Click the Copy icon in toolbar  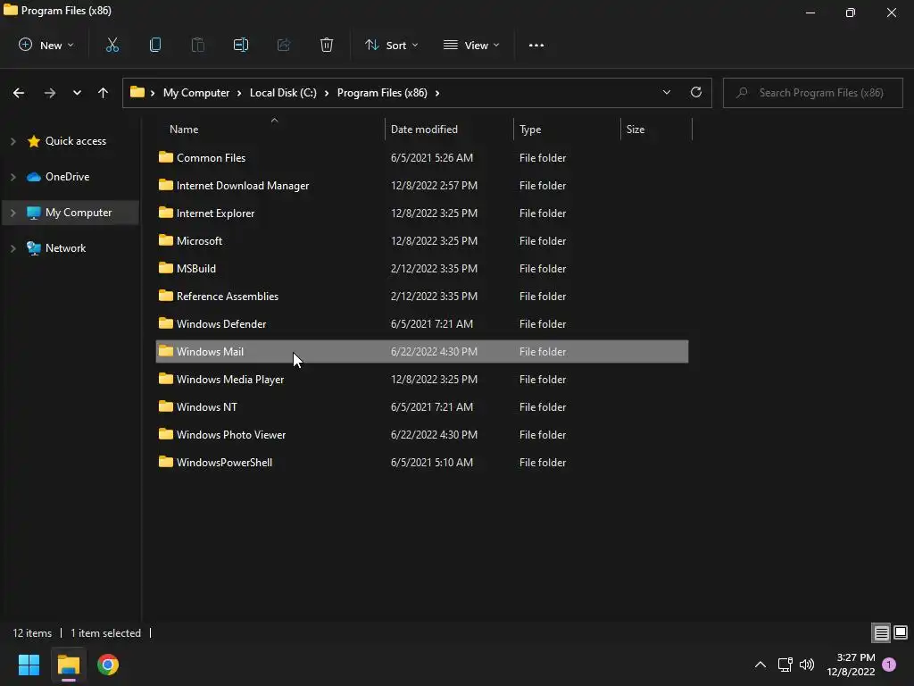coord(155,45)
